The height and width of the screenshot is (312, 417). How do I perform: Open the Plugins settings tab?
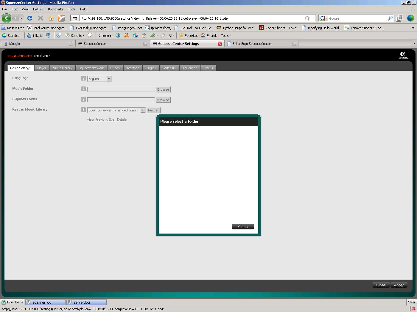point(151,68)
